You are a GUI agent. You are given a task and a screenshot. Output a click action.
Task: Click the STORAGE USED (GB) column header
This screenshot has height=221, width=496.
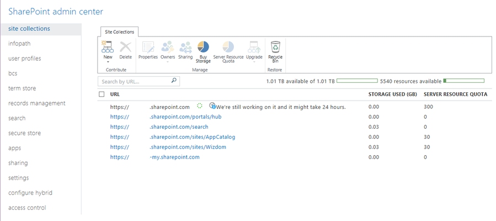click(x=393, y=94)
